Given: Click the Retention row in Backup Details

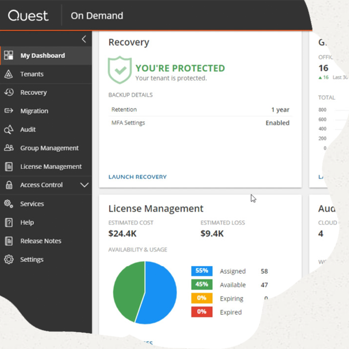Looking at the screenshot, I should tap(200, 109).
